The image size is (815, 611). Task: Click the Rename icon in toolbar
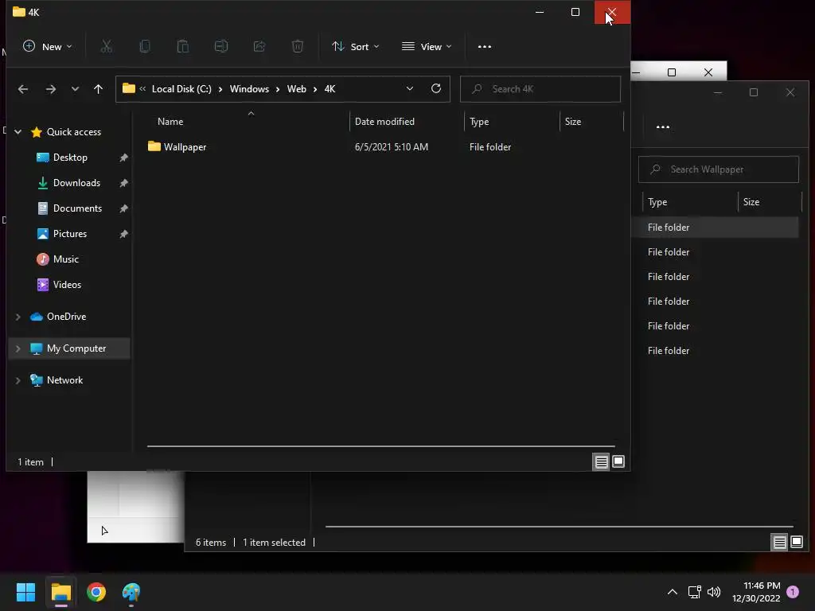pyautogui.click(x=221, y=47)
